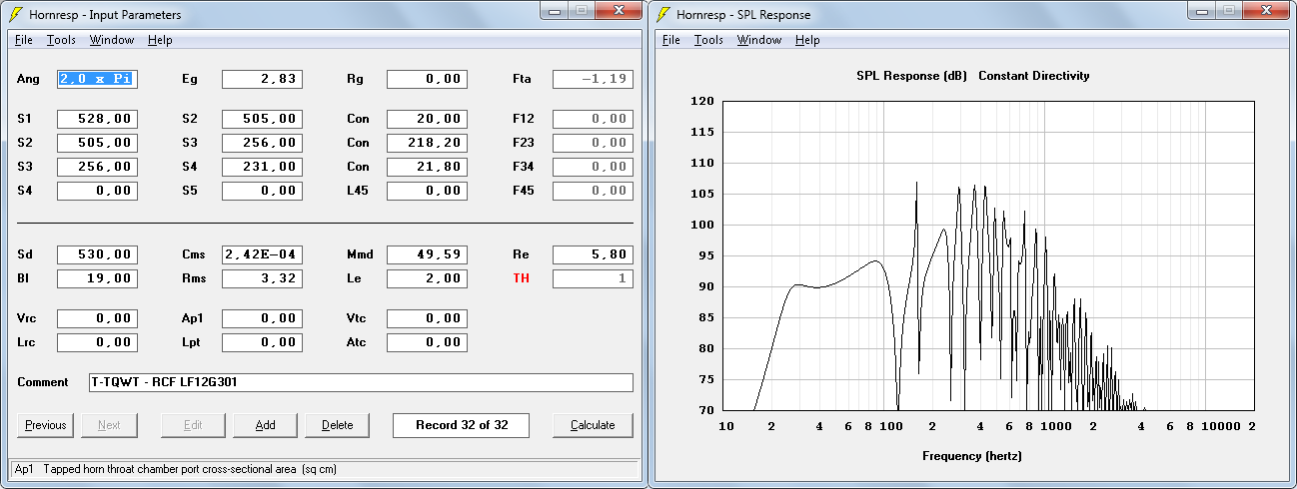Open File menu in SPL Response window
This screenshot has width=1297, height=489.
[x=671, y=40]
